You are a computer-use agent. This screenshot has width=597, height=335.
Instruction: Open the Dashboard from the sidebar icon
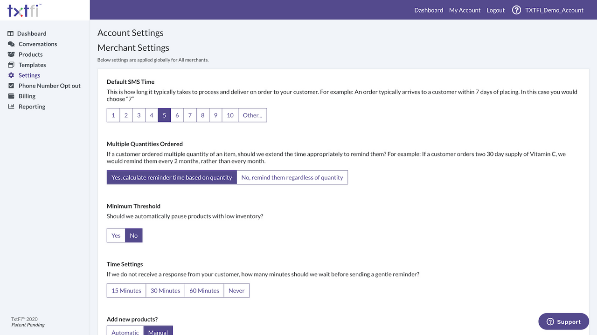point(10,33)
